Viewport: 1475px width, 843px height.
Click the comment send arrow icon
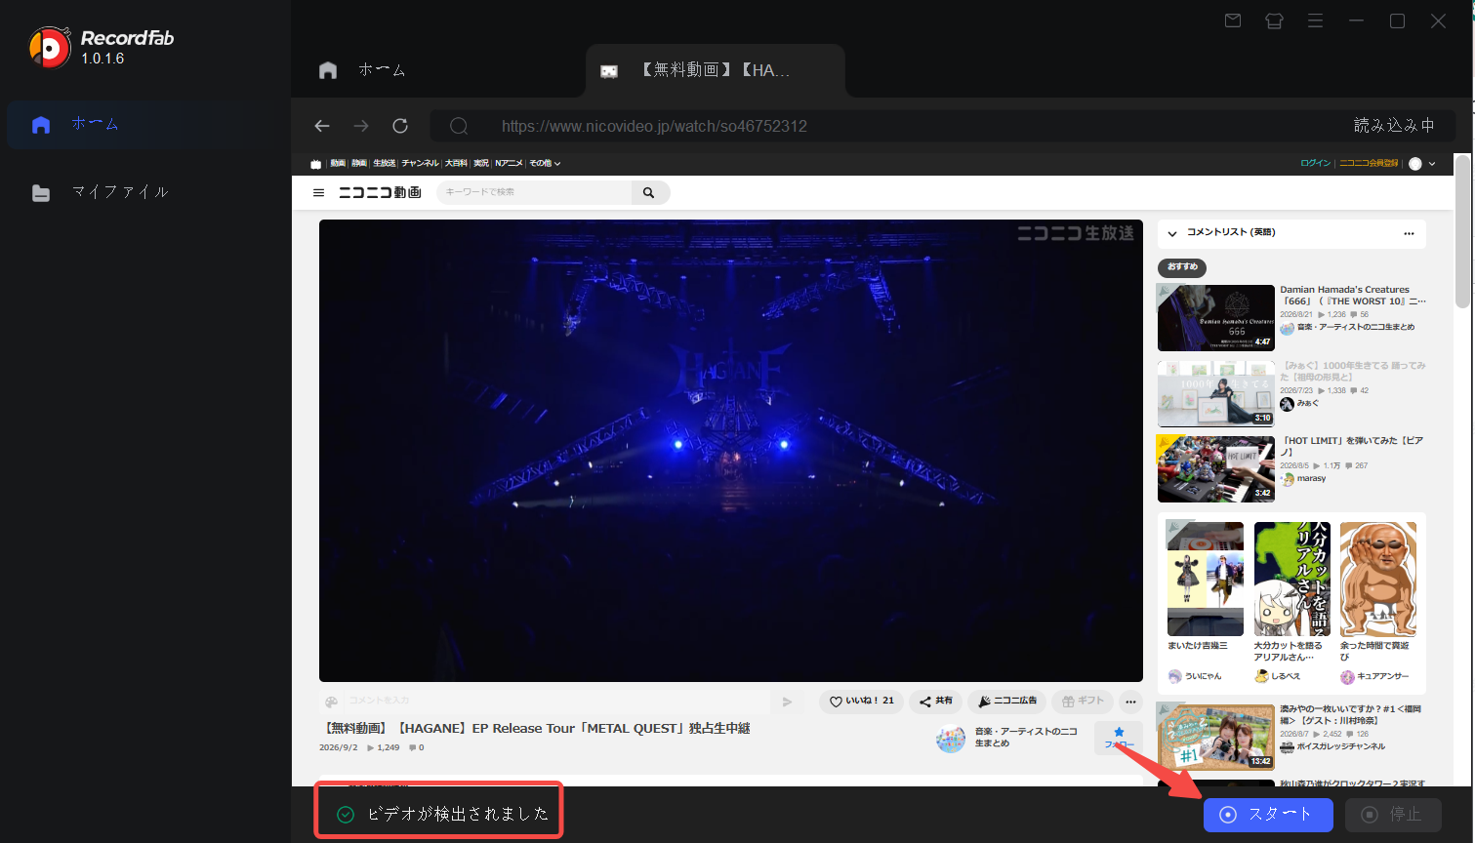(x=788, y=702)
